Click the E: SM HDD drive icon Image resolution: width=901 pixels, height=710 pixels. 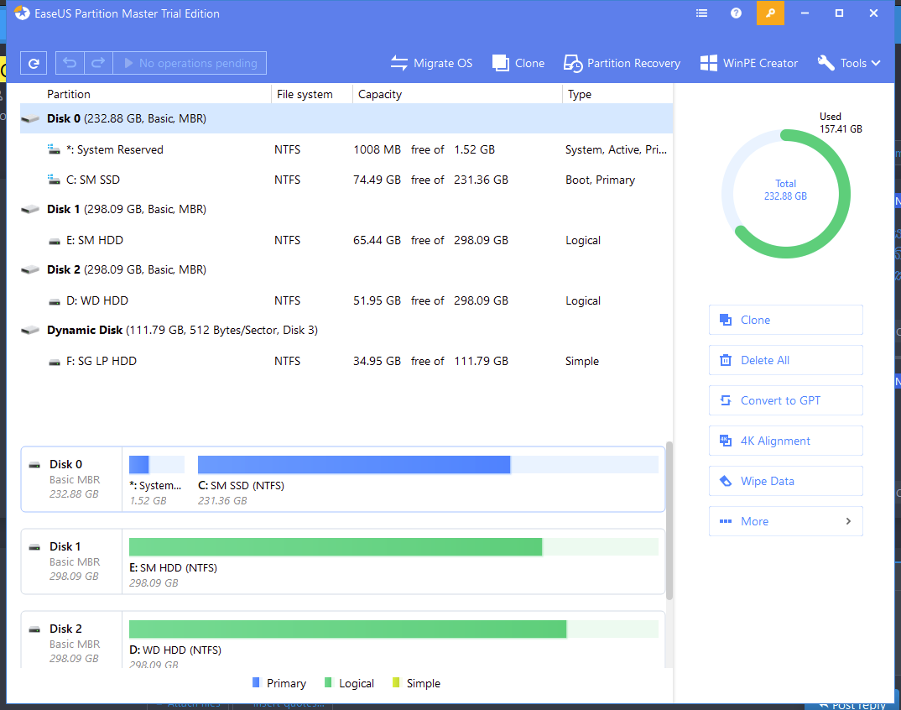[55, 242]
